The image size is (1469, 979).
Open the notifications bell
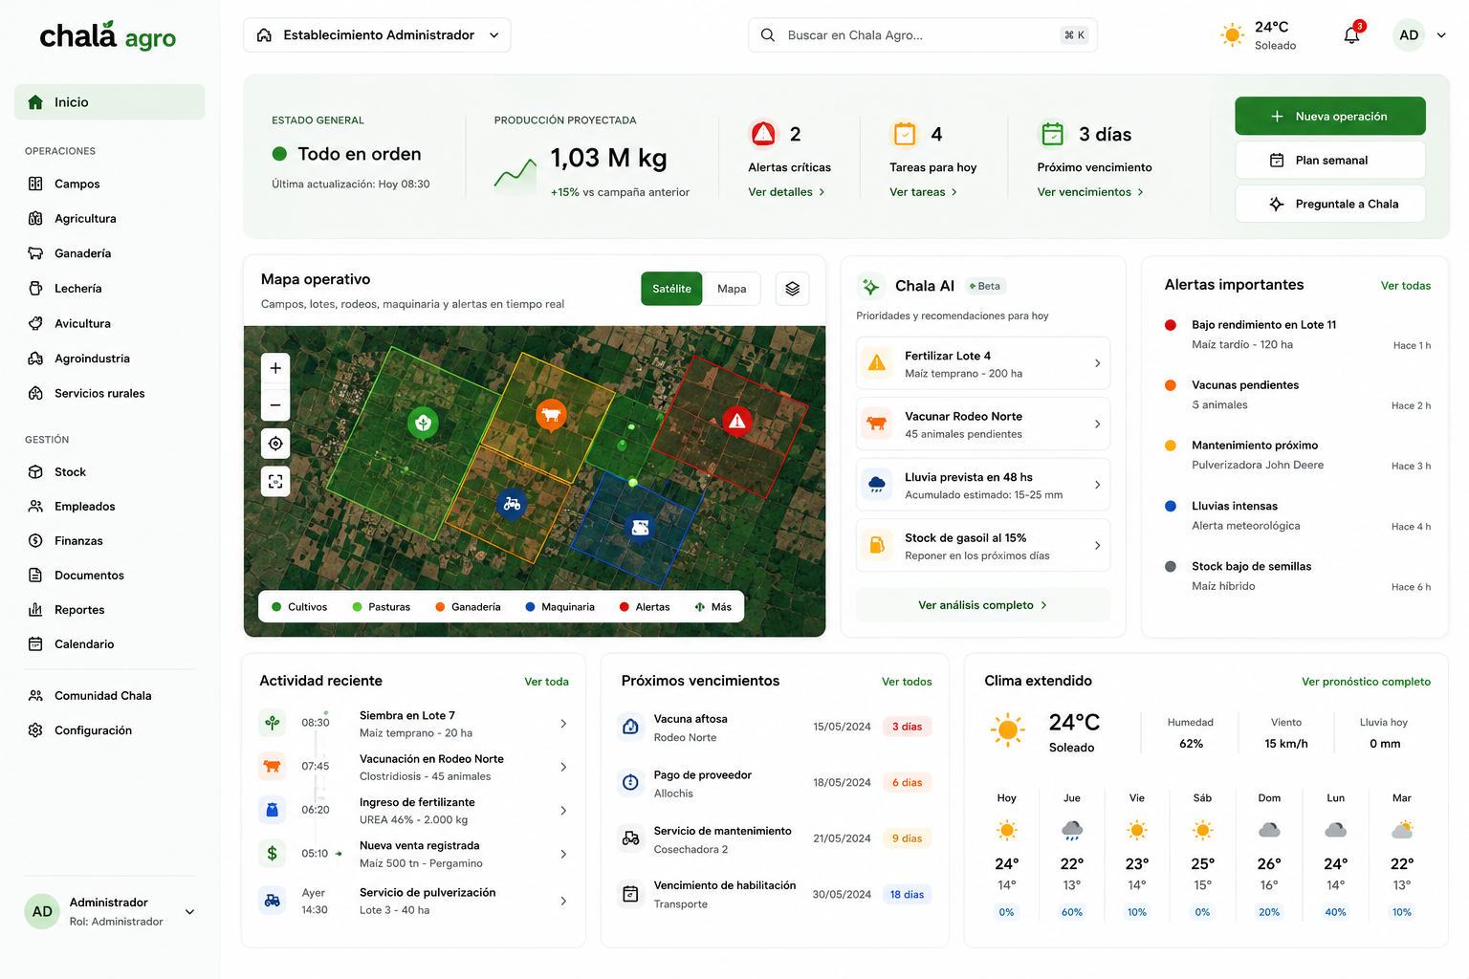(1351, 35)
